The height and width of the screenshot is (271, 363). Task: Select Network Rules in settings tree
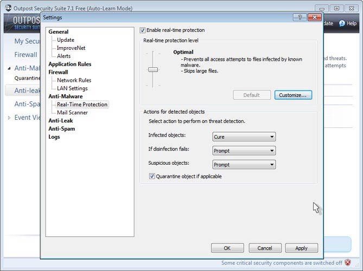click(74, 80)
